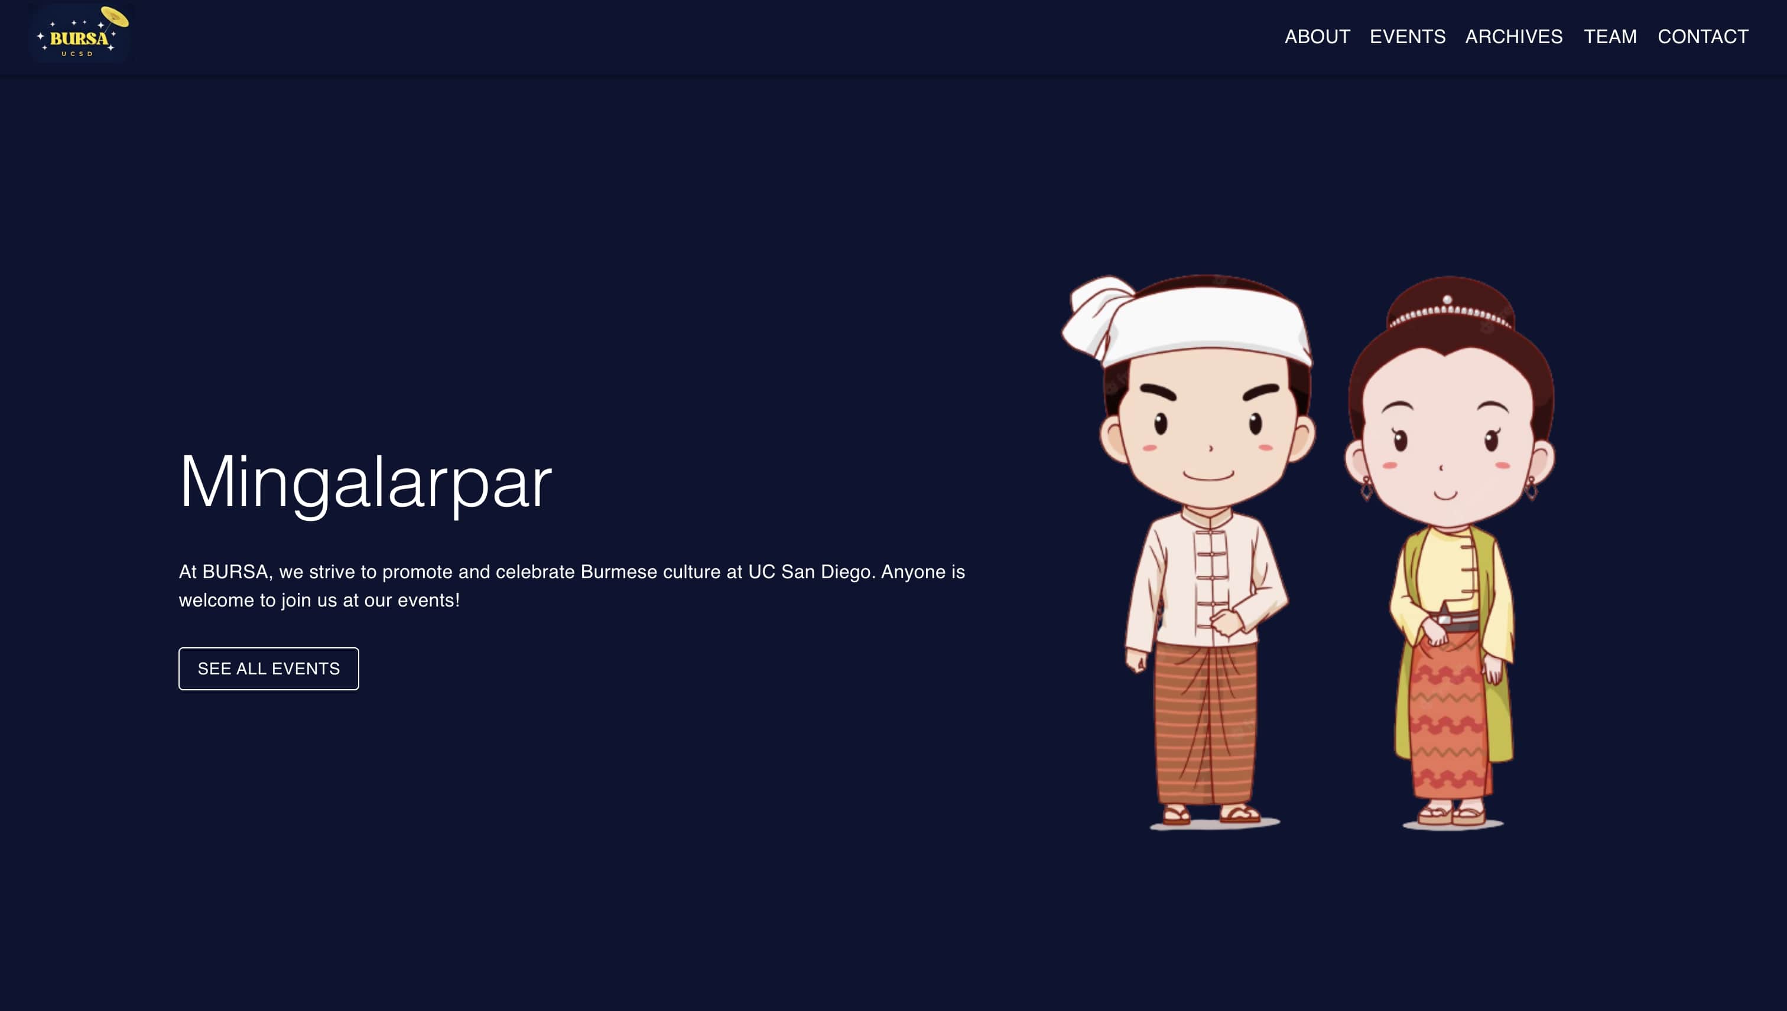Open the ARCHIVES page

pos(1515,36)
